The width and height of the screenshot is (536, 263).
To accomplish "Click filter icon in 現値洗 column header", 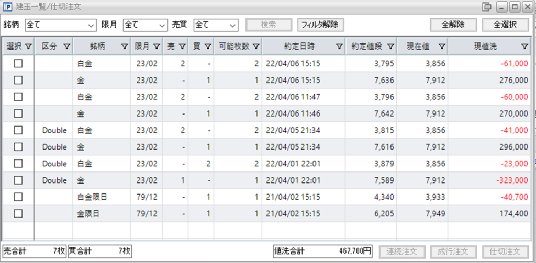I will [x=524, y=47].
